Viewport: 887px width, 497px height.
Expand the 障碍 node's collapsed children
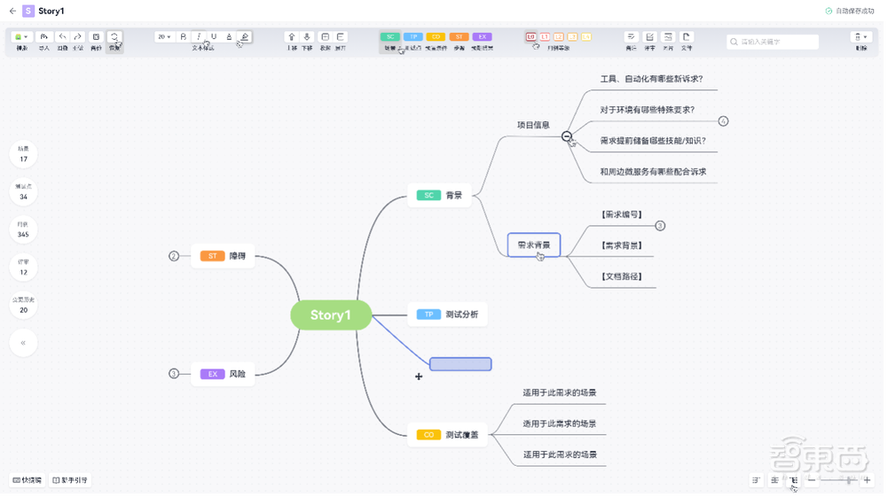(x=174, y=256)
